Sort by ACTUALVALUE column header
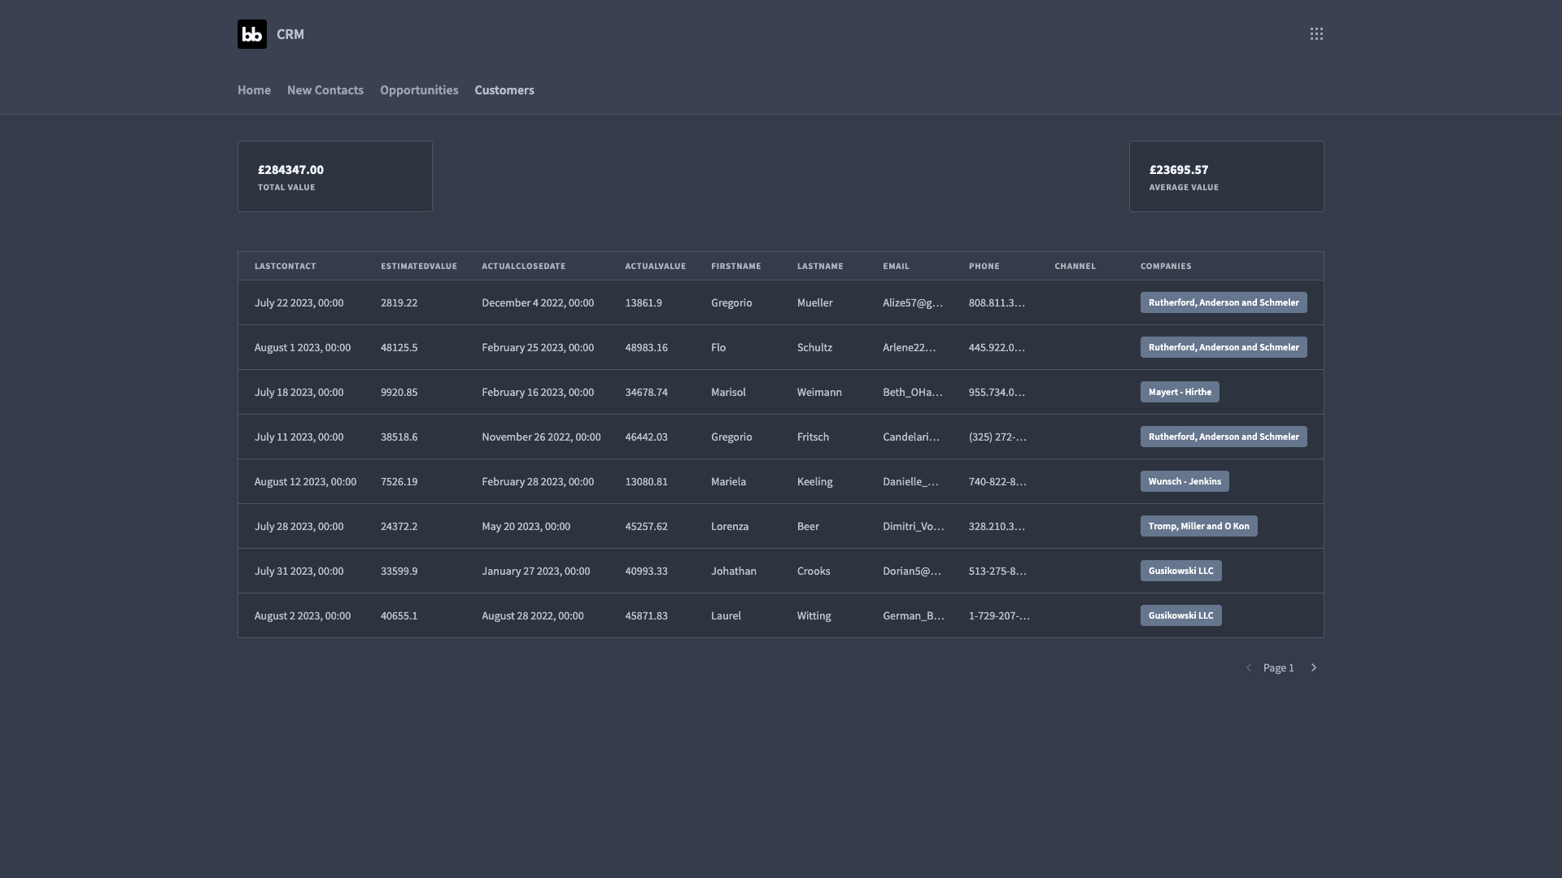The width and height of the screenshot is (1562, 878). [656, 267]
